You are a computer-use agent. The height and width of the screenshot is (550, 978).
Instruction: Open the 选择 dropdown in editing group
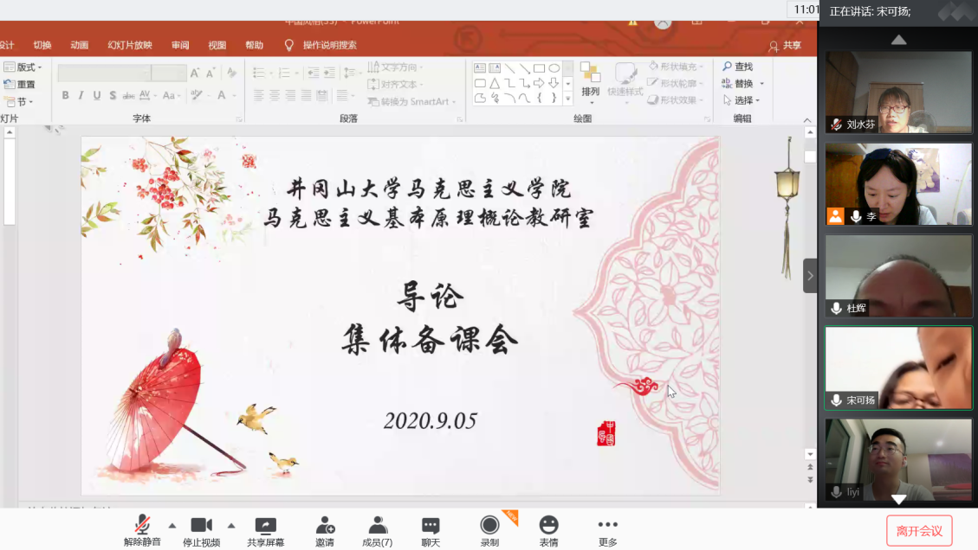tap(742, 100)
